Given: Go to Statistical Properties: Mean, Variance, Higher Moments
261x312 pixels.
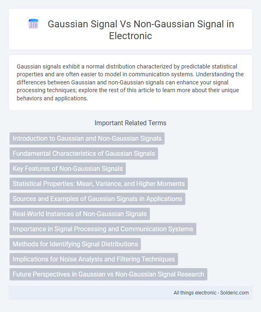Looking at the screenshot, I should [99, 184].
